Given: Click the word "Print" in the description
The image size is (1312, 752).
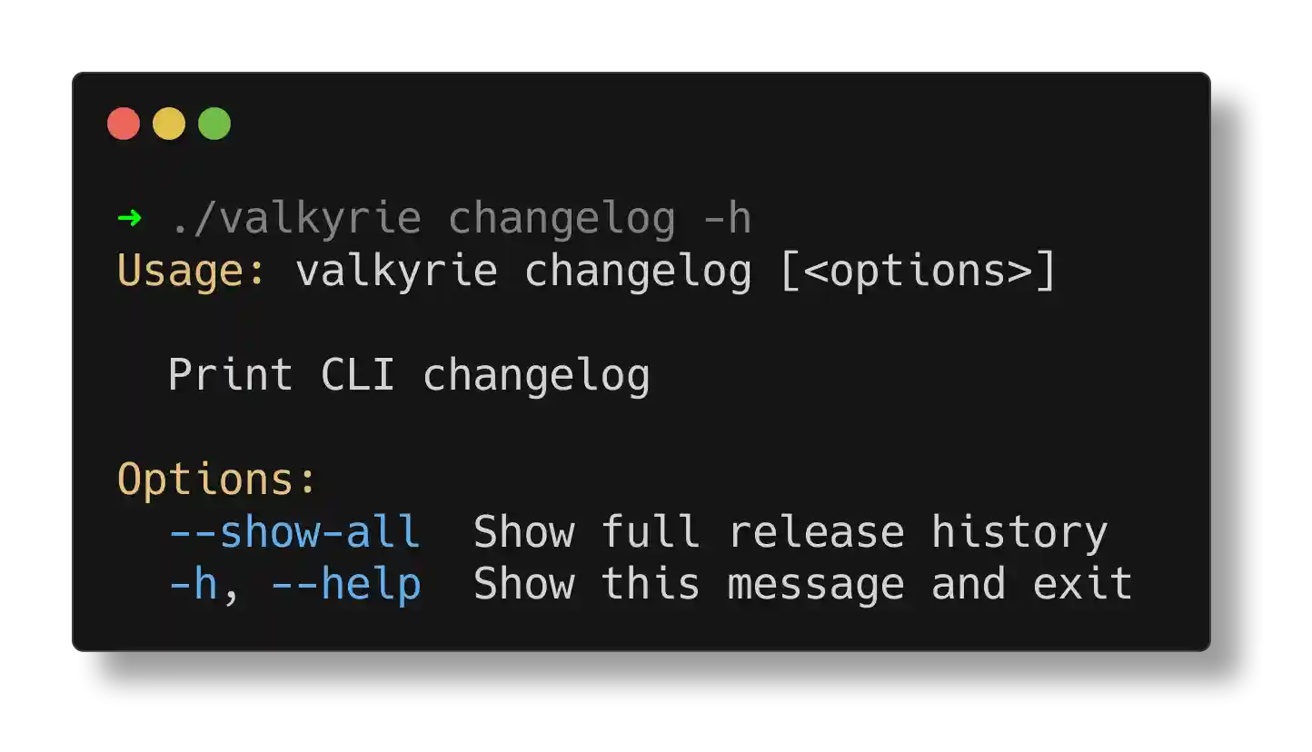Looking at the screenshot, I should click(230, 375).
